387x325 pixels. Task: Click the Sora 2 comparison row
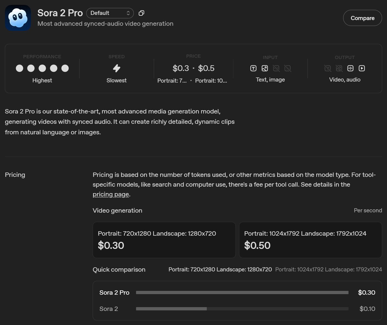[237, 309]
